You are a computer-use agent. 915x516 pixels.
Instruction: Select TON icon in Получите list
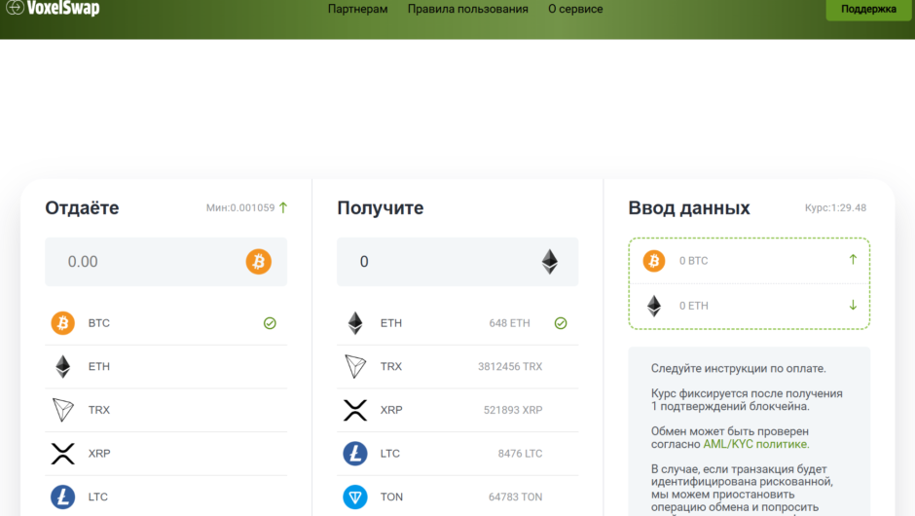click(355, 497)
